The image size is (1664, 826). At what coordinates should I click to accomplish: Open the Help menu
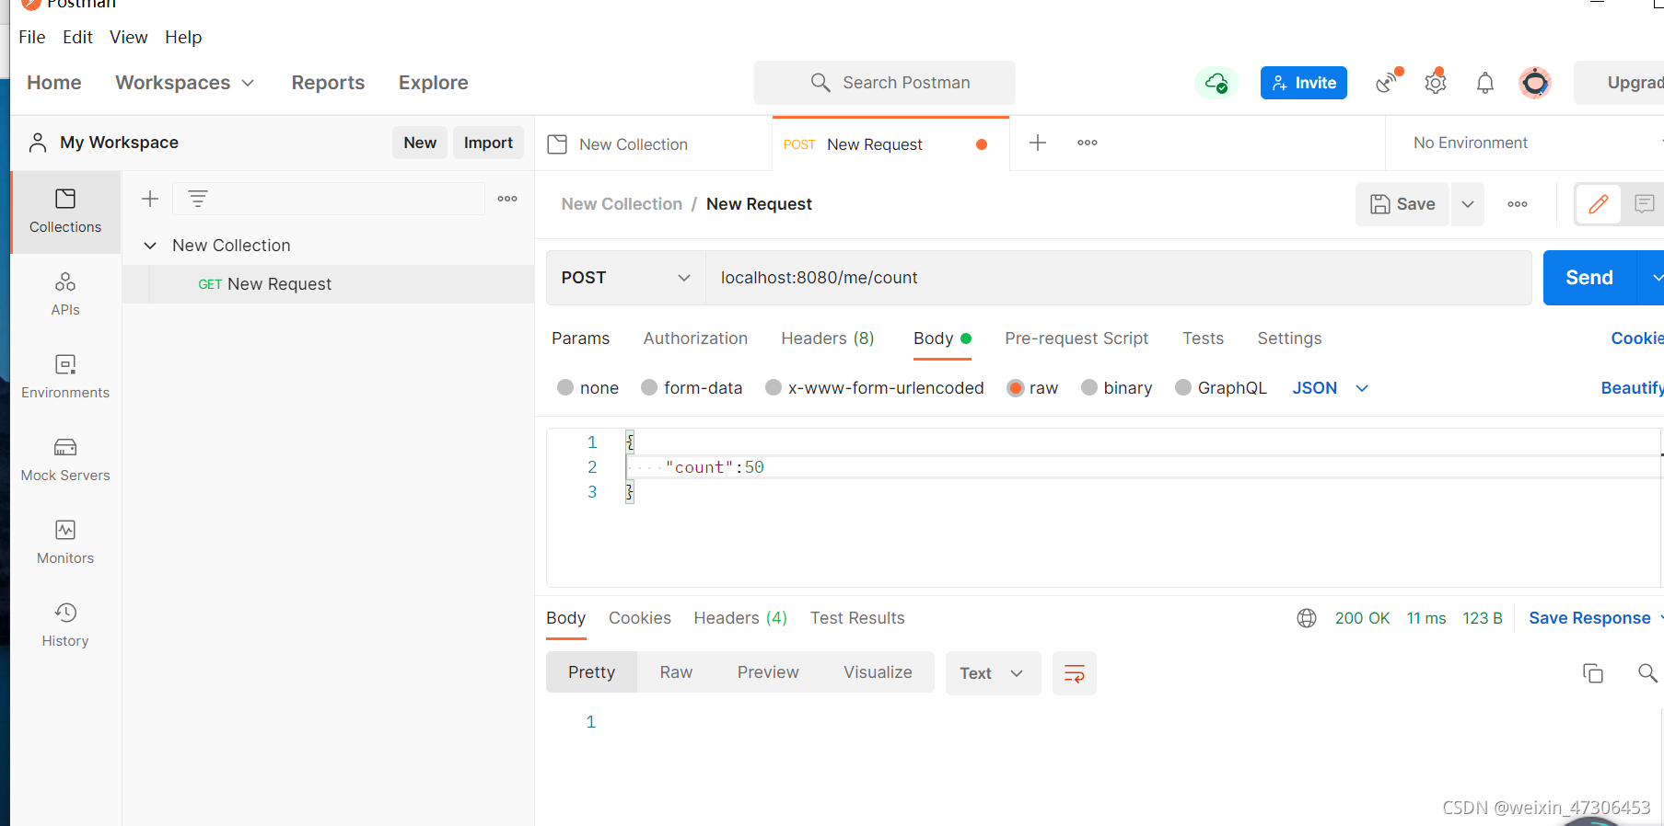click(183, 37)
